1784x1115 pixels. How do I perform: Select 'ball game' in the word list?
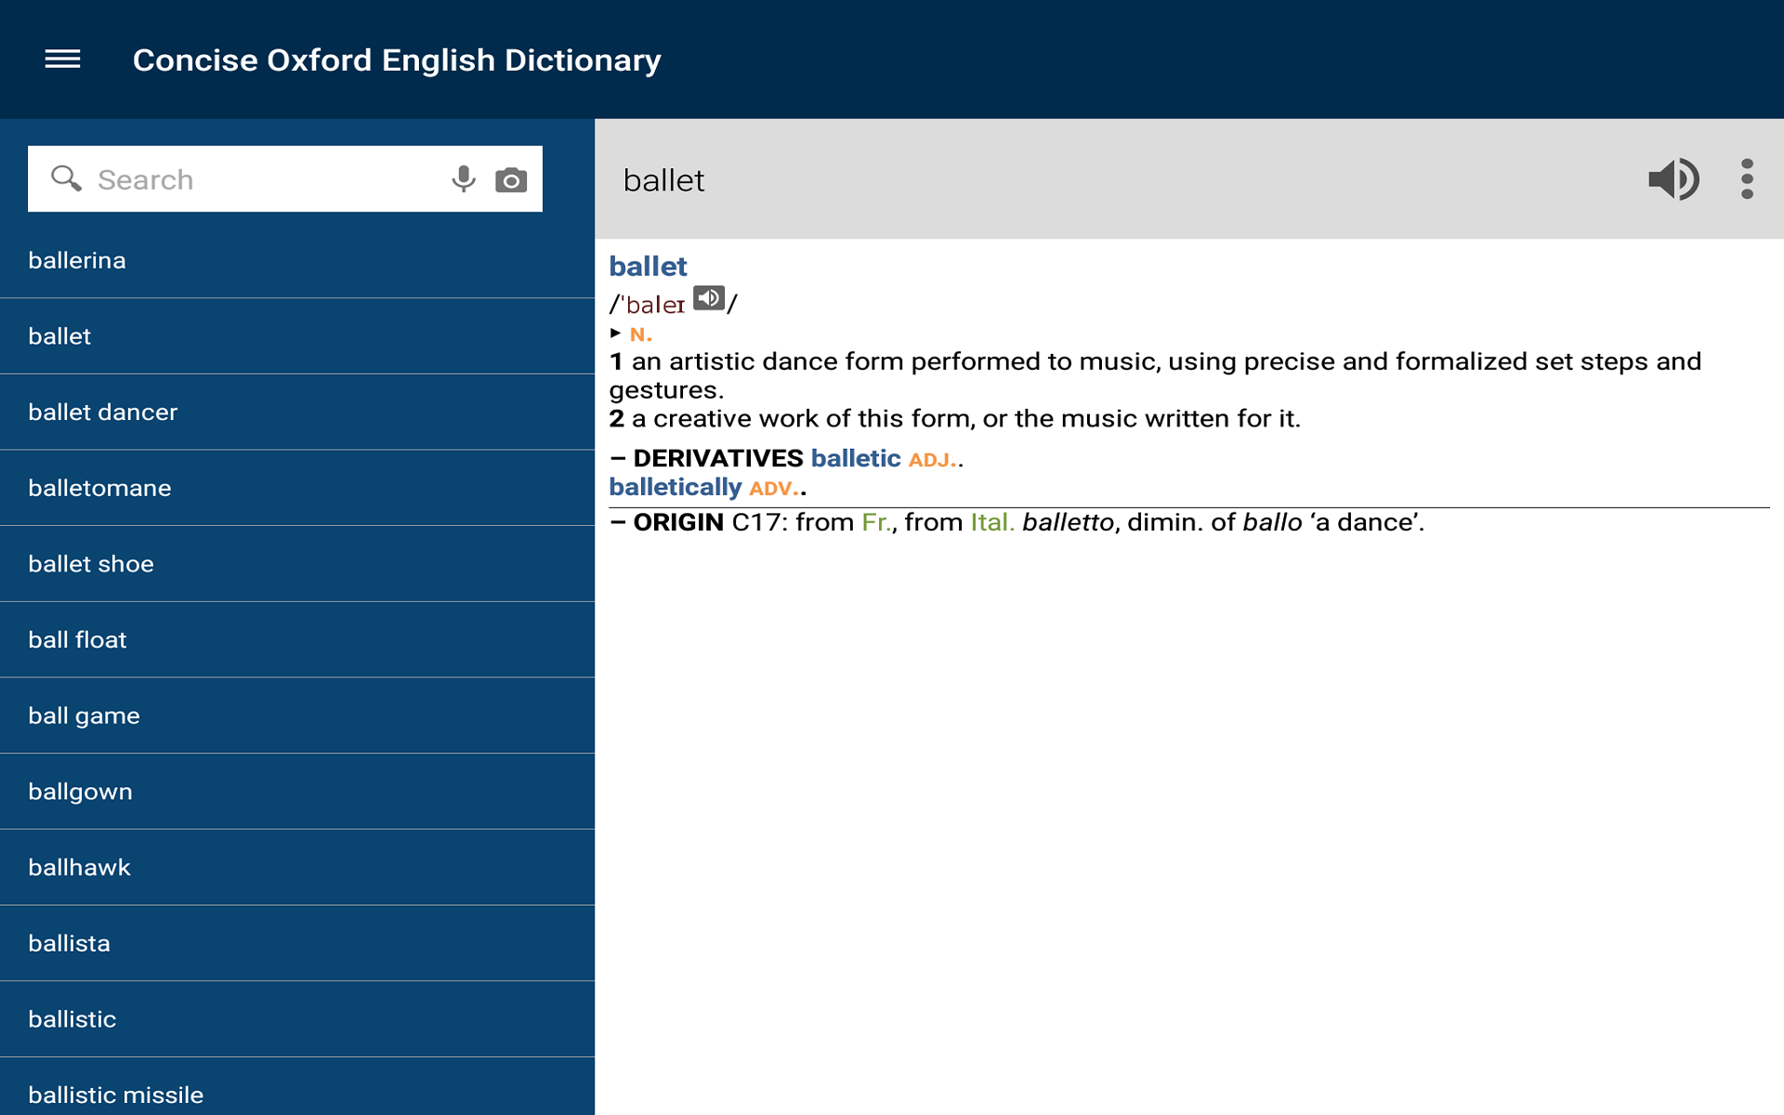pyautogui.click(x=84, y=715)
